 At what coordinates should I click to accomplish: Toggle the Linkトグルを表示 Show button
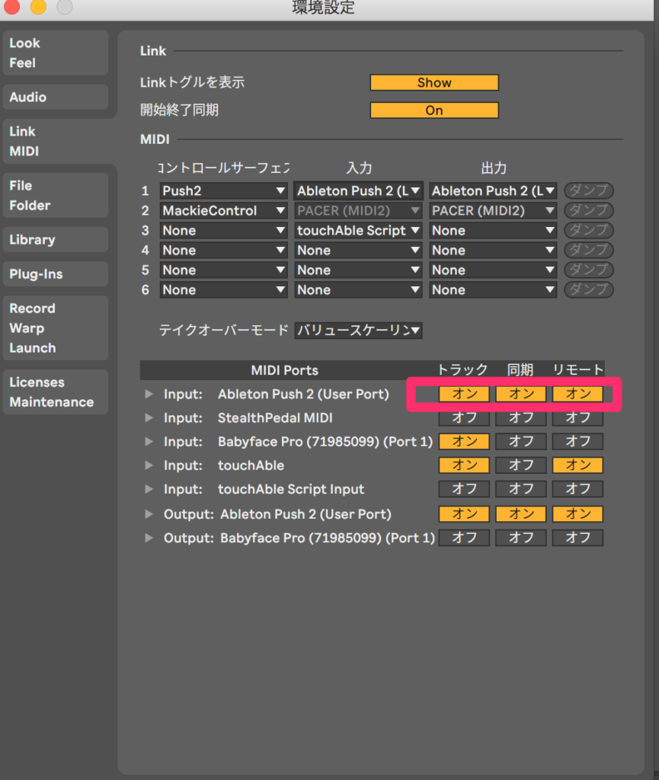click(x=434, y=83)
